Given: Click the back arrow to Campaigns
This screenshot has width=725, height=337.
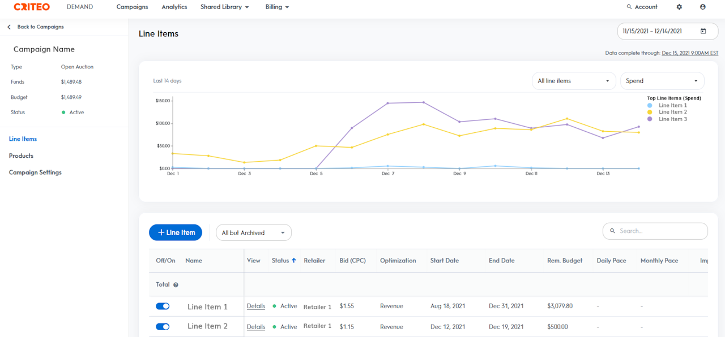Looking at the screenshot, I should (x=9, y=27).
